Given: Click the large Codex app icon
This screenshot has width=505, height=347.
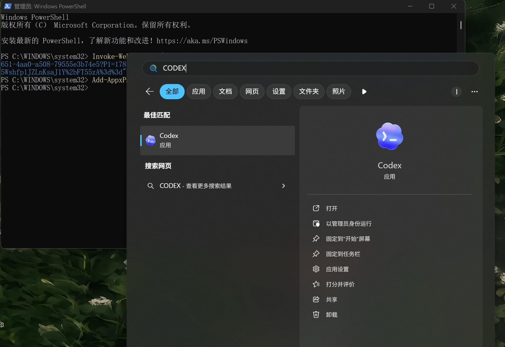Looking at the screenshot, I should click(x=390, y=136).
